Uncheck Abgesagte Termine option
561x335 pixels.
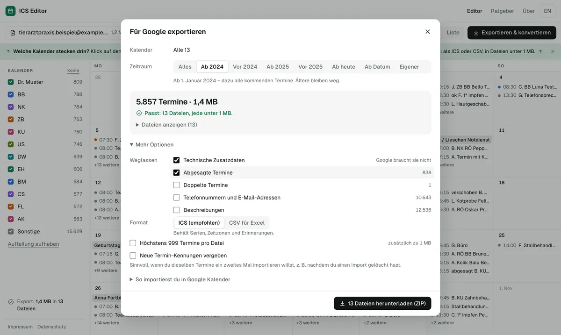176,172
